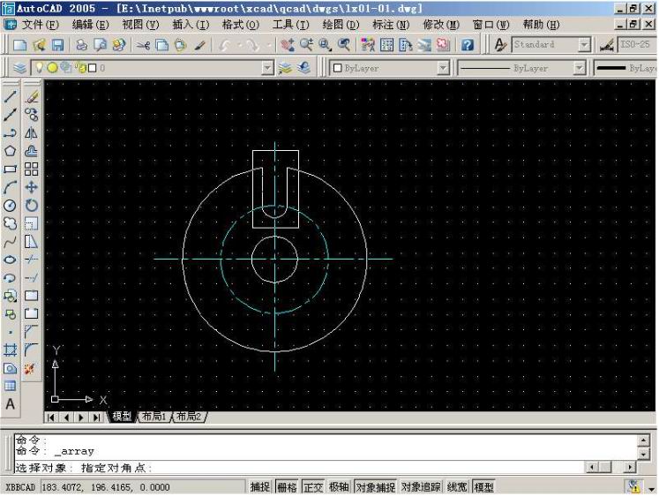Screen dimensions: 659x497
Task: Select the Array tool
Action: 31,169
